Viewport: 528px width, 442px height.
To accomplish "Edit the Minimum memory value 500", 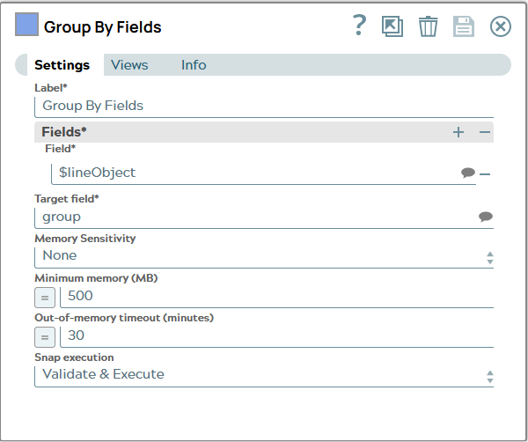I will pos(277,297).
